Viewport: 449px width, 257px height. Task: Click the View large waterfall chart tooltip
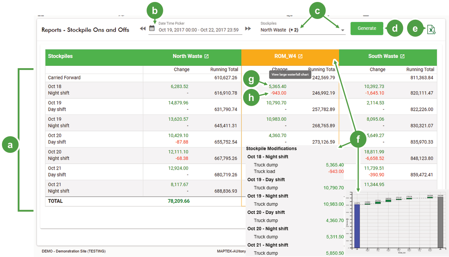click(290, 75)
